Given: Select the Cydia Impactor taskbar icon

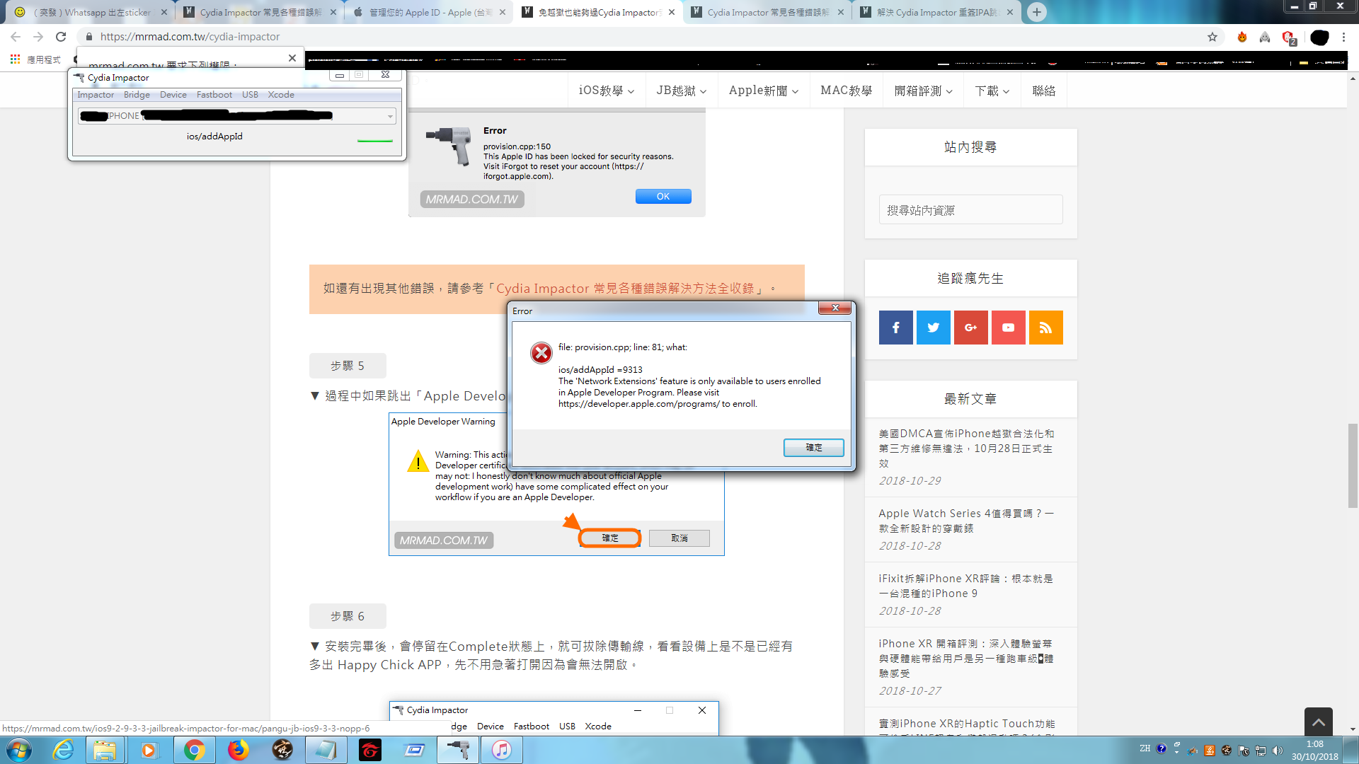Looking at the screenshot, I should tap(458, 750).
